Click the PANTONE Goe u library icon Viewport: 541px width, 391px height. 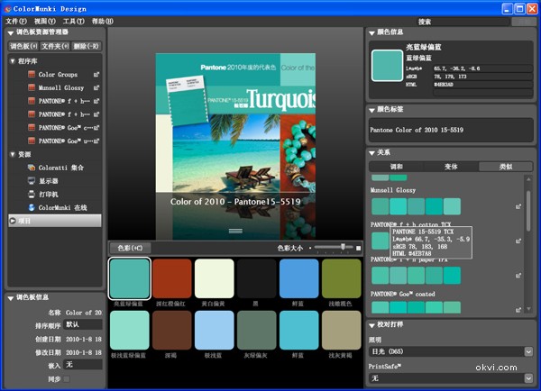coord(32,141)
